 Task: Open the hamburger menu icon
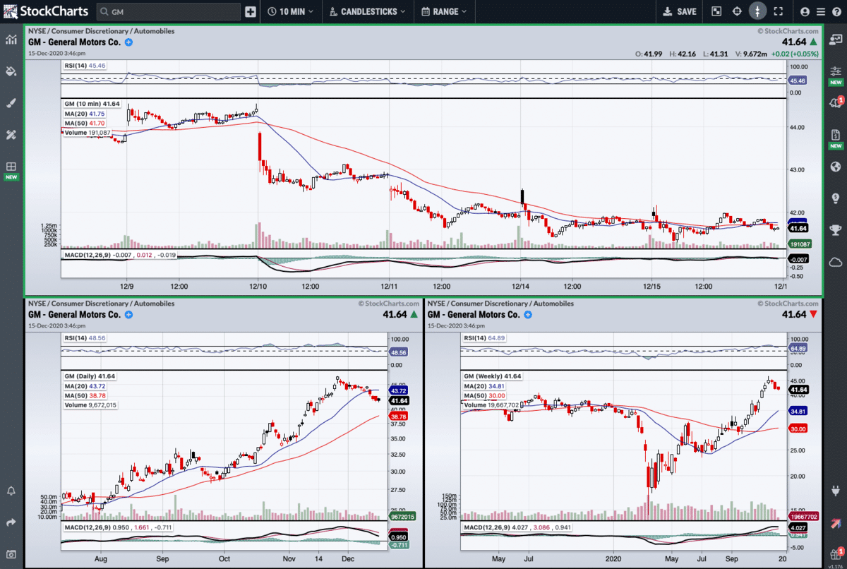point(820,11)
